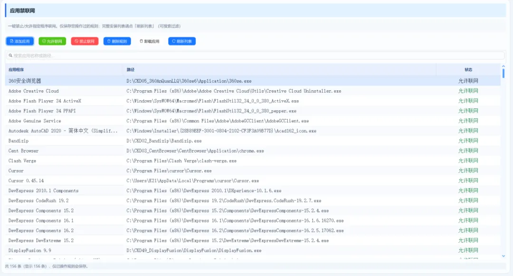Click the 360se.exe path cell
This screenshot has height=276, width=513.
coord(189,81)
